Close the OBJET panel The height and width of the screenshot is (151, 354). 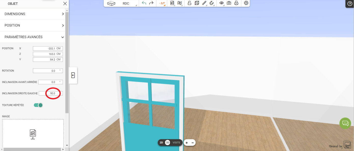point(65,4)
